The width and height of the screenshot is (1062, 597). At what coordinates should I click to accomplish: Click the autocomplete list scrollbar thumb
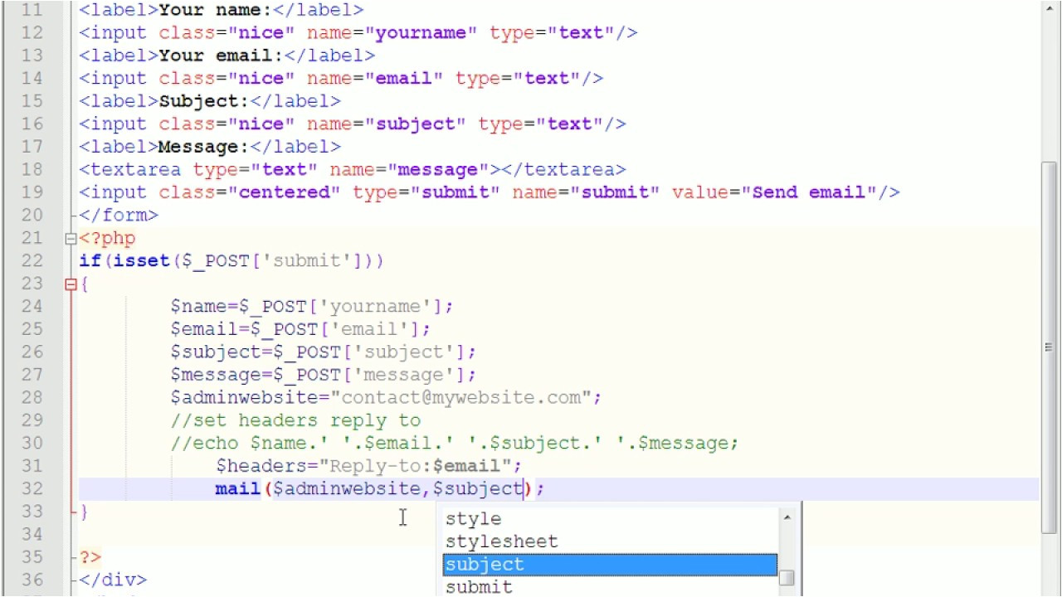(787, 578)
